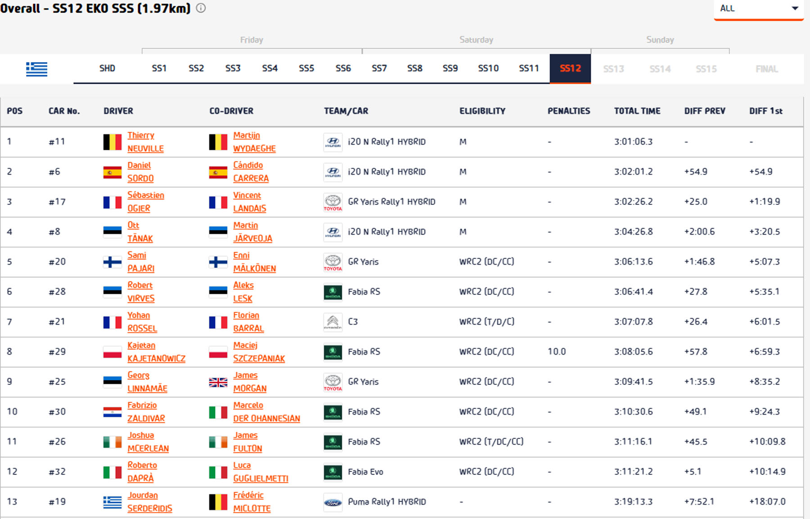810x519 pixels.
Task: Open driver Thierry Neuville's profile link
Action: coord(145,142)
